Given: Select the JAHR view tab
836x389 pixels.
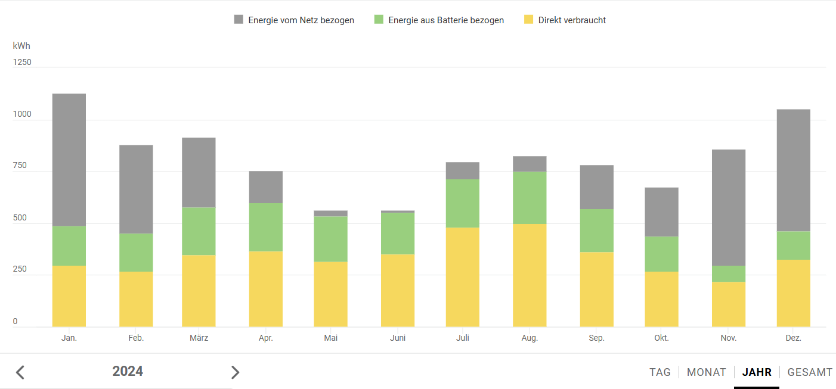Looking at the screenshot, I should (757, 372).
